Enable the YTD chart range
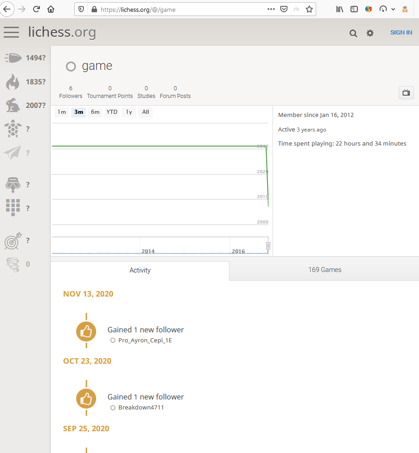The height and width of the screenshot is (453, 419). [x=112, y=112]
